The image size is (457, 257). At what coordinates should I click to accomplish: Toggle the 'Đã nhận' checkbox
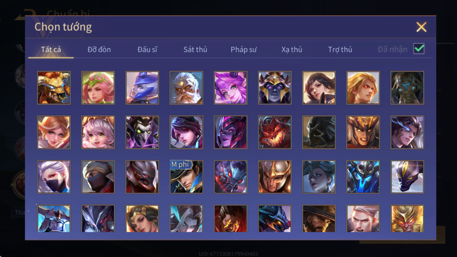pos(419,49)
